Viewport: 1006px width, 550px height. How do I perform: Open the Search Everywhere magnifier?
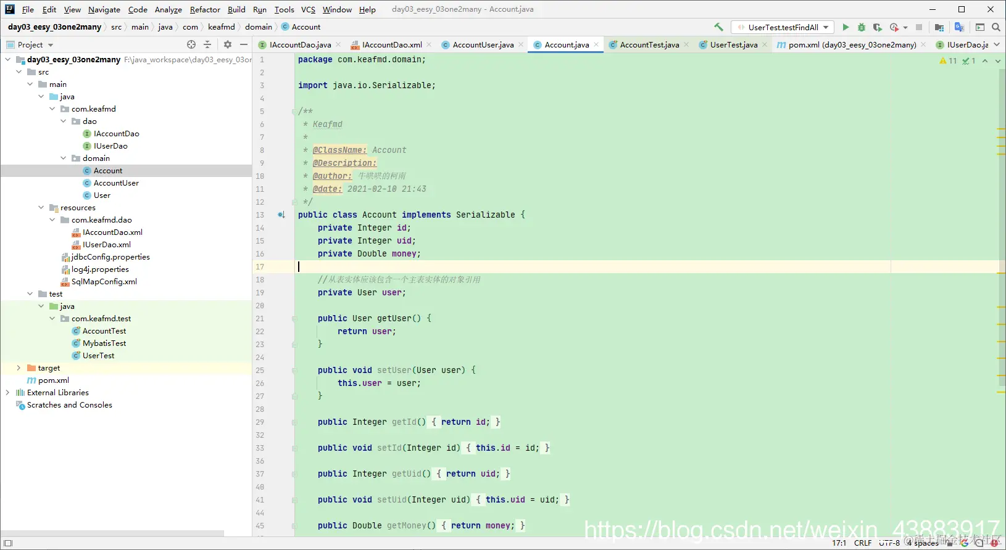point(996,27)
